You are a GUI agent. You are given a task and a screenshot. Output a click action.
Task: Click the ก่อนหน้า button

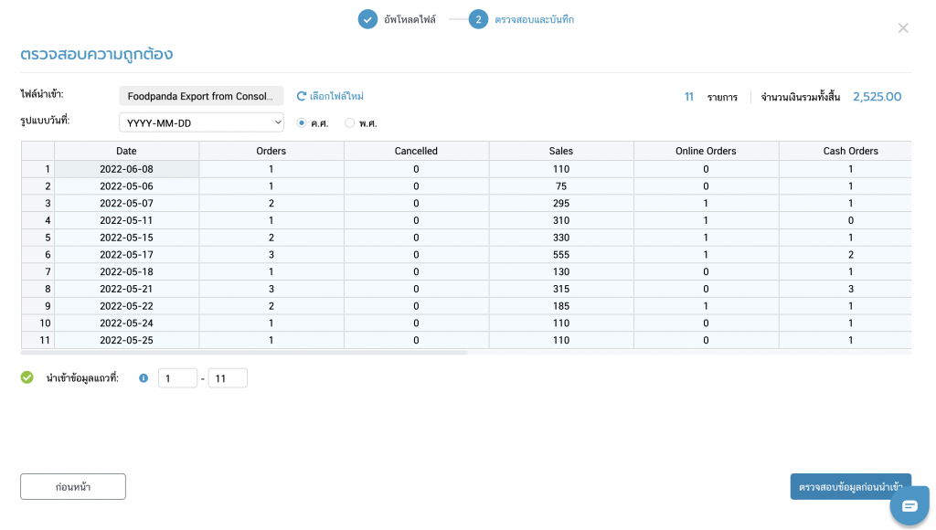(73, 486)
